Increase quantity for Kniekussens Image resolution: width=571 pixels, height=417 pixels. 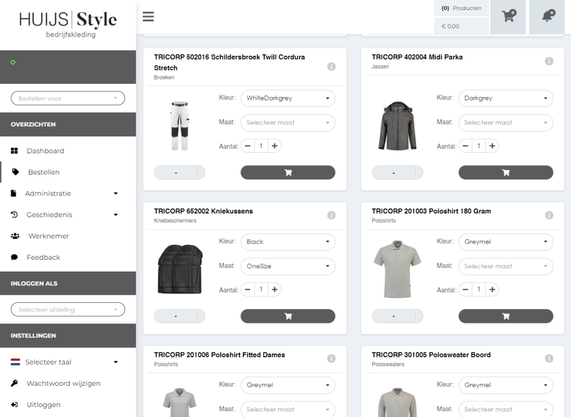274,289
